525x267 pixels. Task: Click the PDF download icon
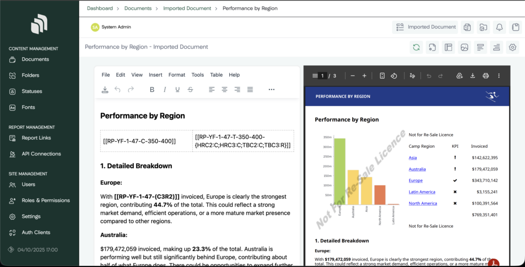click(x=472, y=76)
